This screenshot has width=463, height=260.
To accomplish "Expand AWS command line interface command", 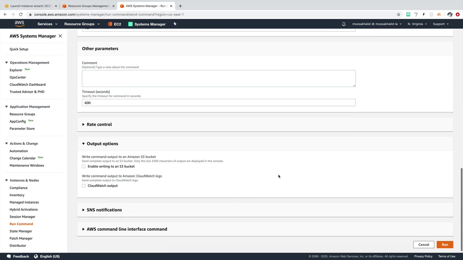I will coord(127,229).
